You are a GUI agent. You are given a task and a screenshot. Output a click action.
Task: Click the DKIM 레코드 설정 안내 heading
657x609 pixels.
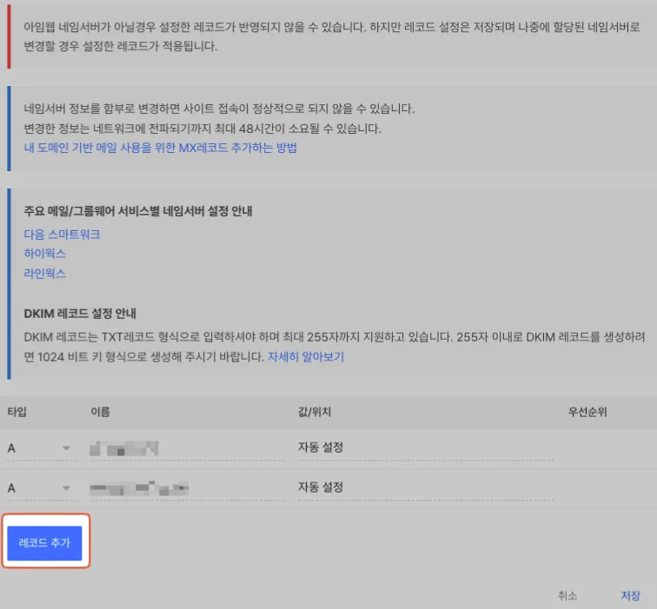[80, 314]
